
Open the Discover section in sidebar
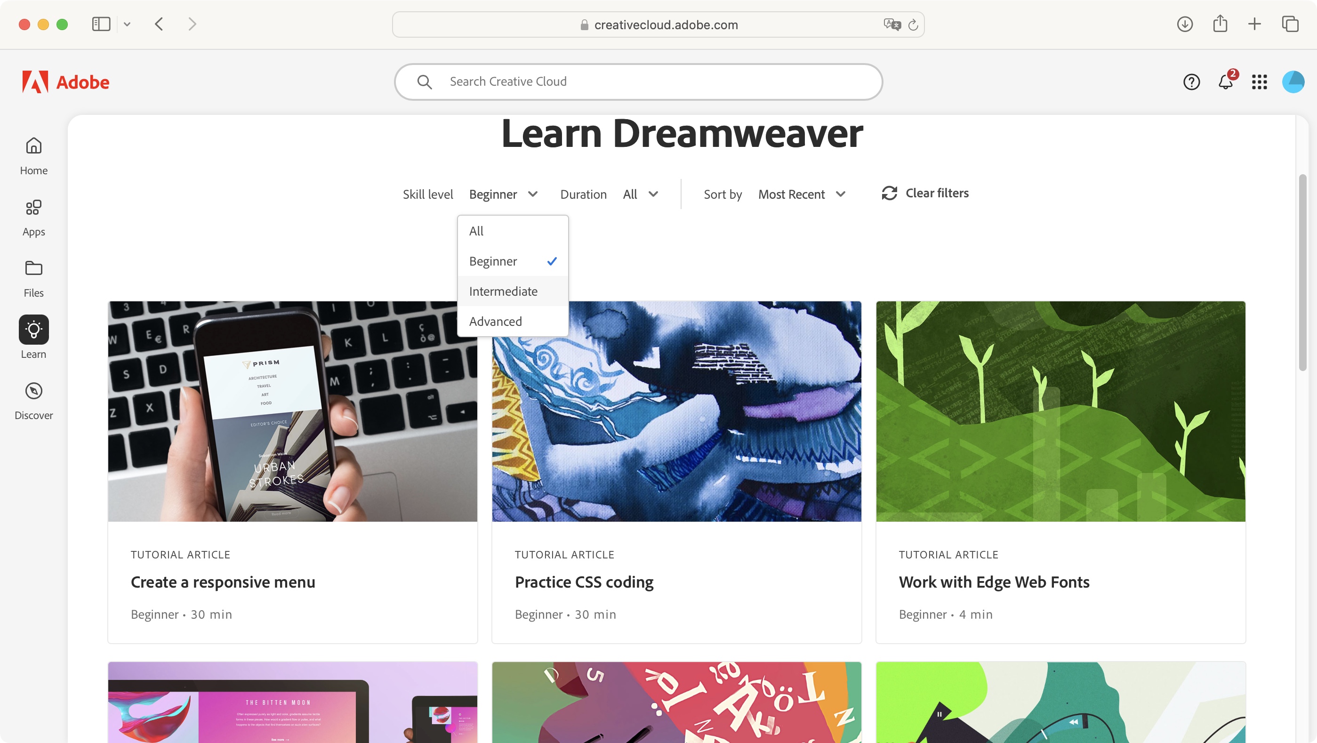(x=33, y=400)
